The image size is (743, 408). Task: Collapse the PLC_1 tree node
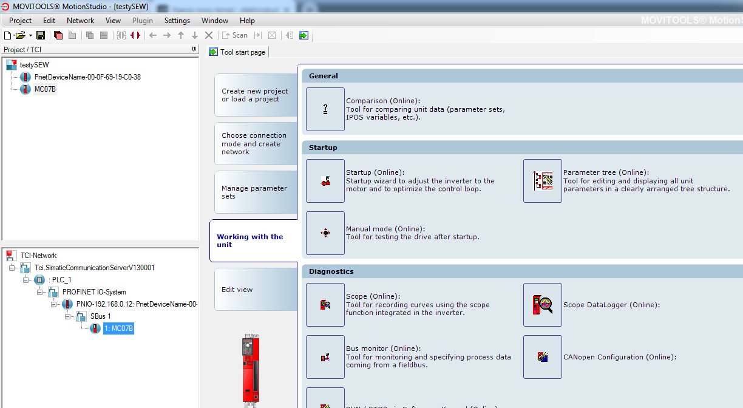point(26,280)
